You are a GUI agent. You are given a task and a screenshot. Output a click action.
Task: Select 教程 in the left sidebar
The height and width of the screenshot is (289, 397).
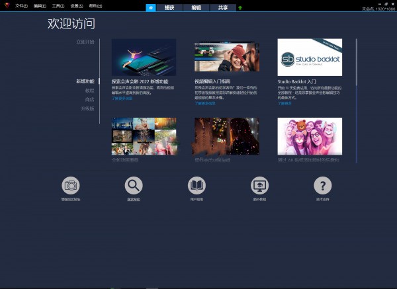pyautogui.click(x=89, y=91)
